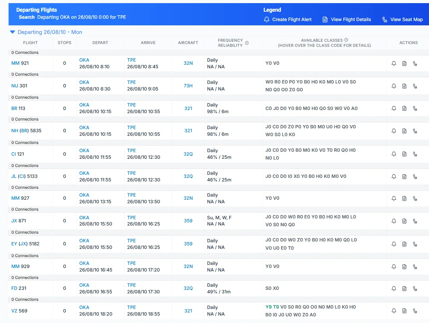Viewport: 429px width, 323px height.
Task: View flight details for JL (CI) 5133
Action: [x=404, y=177]
